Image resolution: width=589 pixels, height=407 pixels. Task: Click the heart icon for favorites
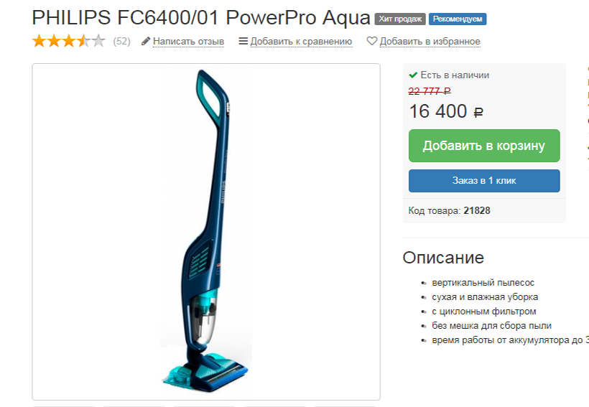(371, 40)
